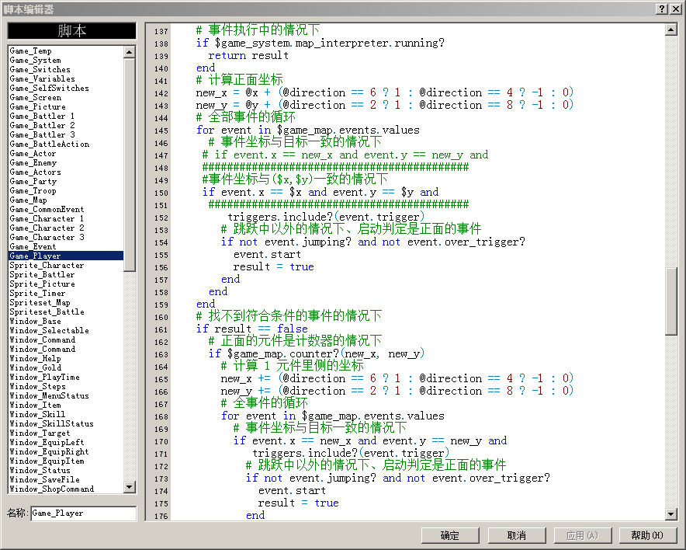
Task: Click the code editor scroll up arrow
Action: pyautogui.click(x=670, y=30)
